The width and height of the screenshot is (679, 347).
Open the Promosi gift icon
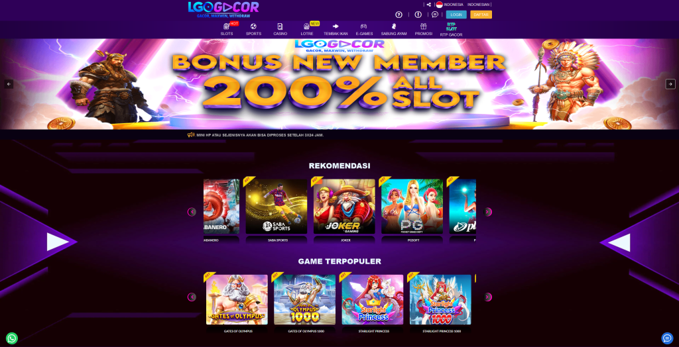[423, 26]
